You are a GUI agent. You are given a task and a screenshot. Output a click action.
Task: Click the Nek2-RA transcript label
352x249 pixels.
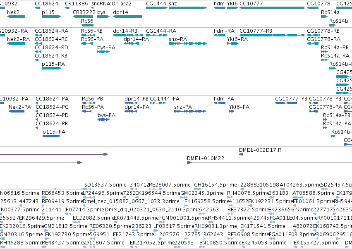[19, 39]
